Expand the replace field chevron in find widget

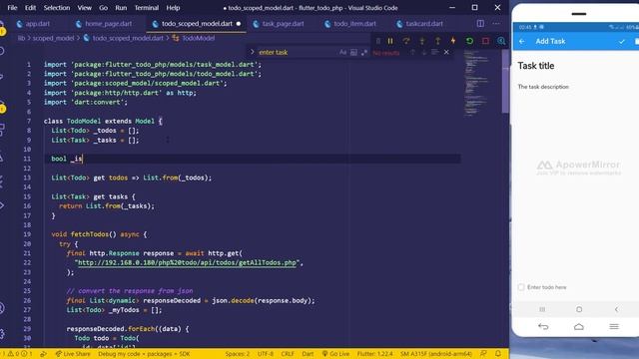[252, 52]
